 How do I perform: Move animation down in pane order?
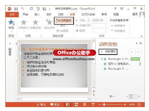[138, 52]
